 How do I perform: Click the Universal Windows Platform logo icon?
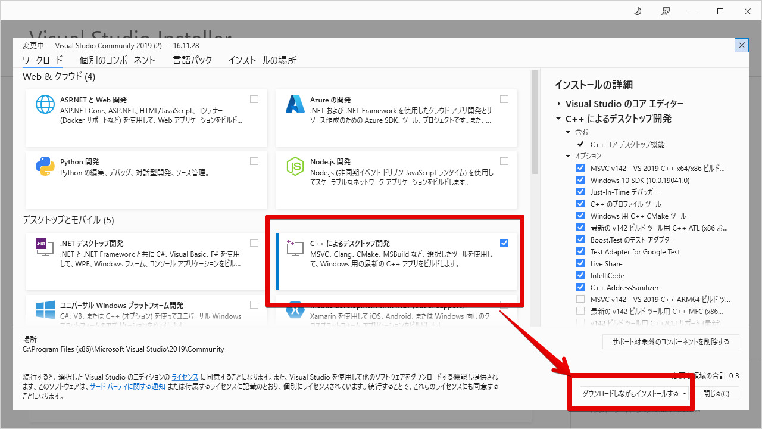coord(45,309)
